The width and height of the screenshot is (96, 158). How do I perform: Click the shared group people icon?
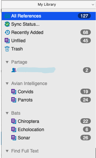tap(14, 70)
